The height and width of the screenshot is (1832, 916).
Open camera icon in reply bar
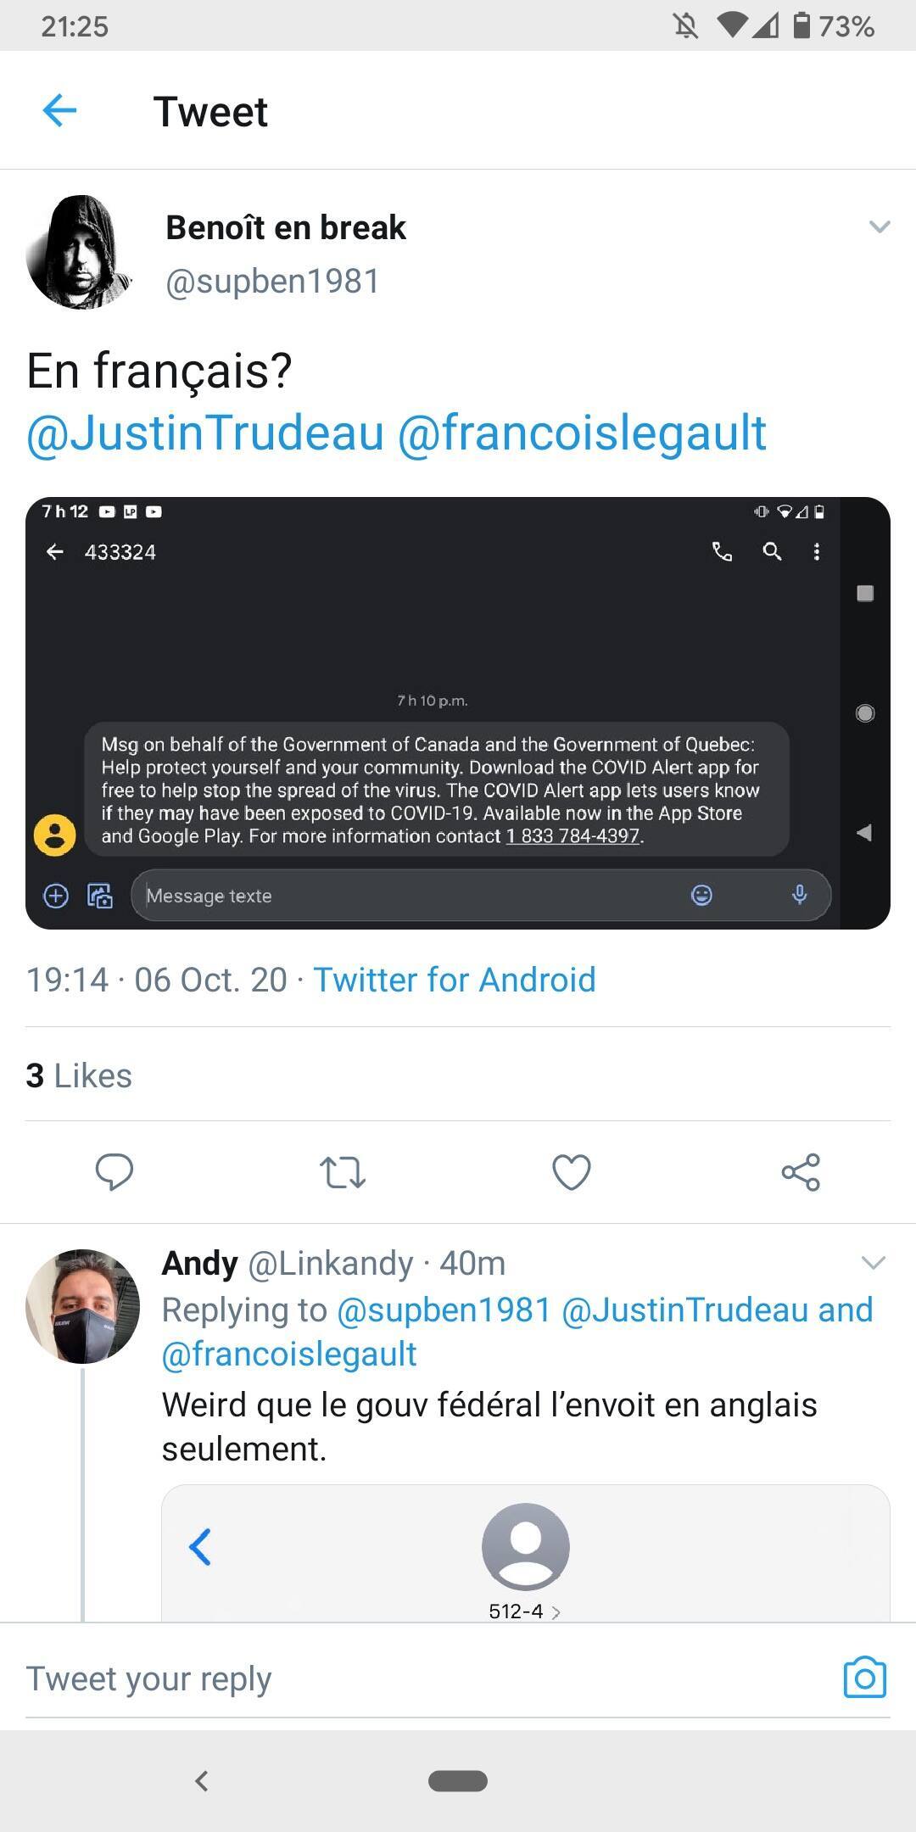tap(864, 1677)
